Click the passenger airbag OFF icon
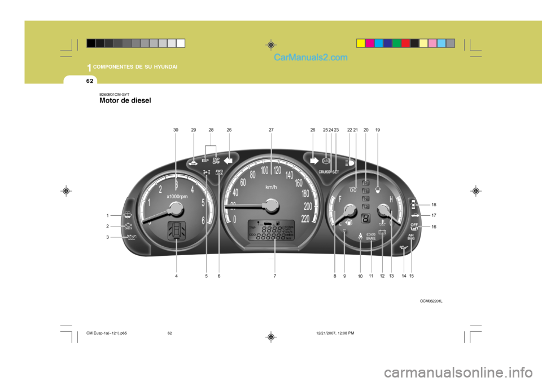Image resolution: width=542 pixels, height=382 pixels. click(x=414, y=226)
